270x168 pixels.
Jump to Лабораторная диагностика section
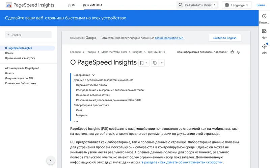click(91, 105)
